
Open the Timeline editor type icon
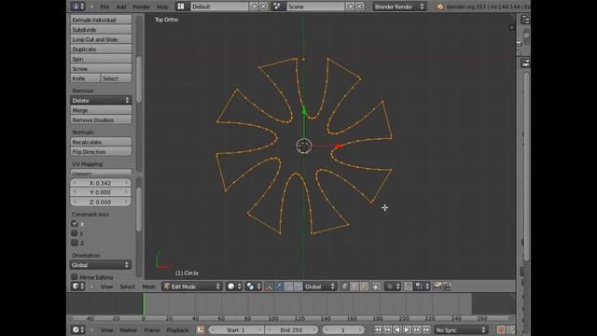(77, 329)
